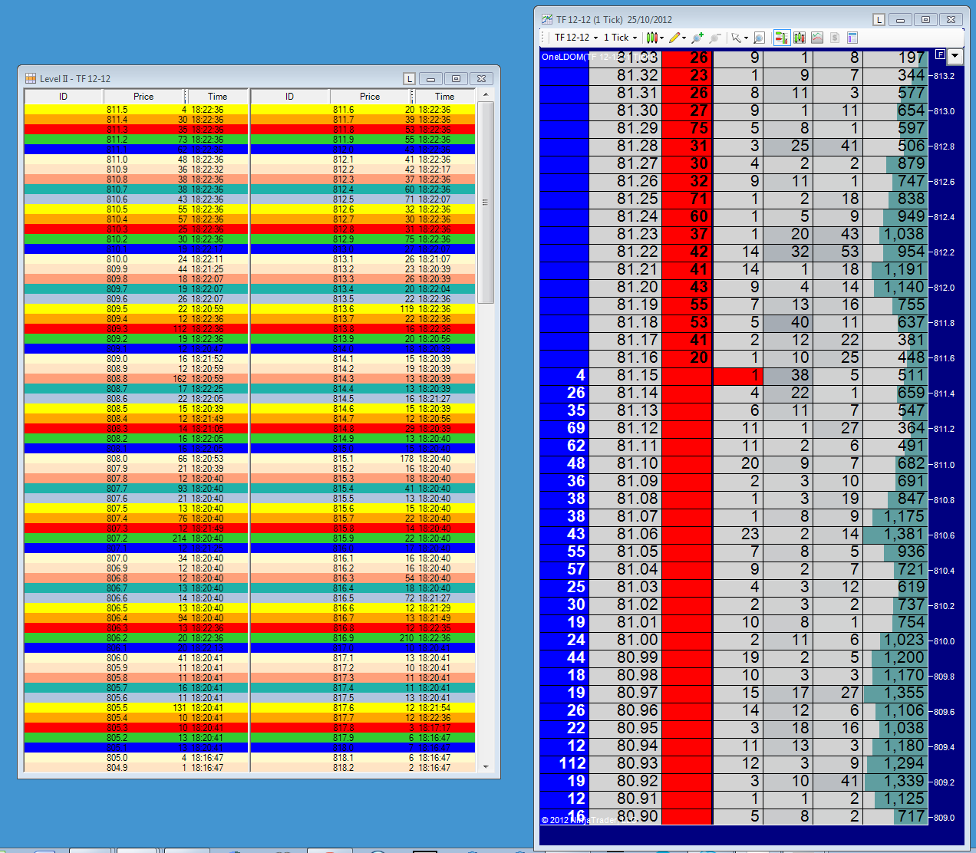Open the Indicators line chart icon

click(817, 38)
